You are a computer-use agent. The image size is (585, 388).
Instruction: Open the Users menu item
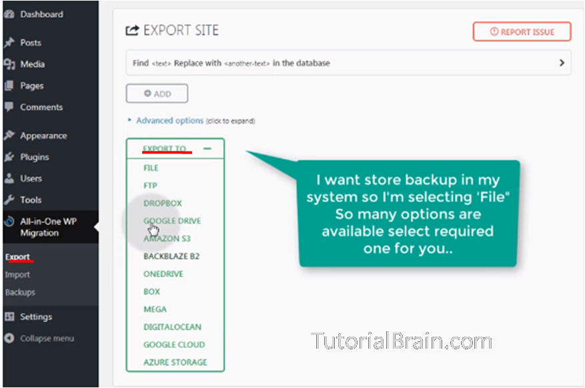tap(31, 178)
